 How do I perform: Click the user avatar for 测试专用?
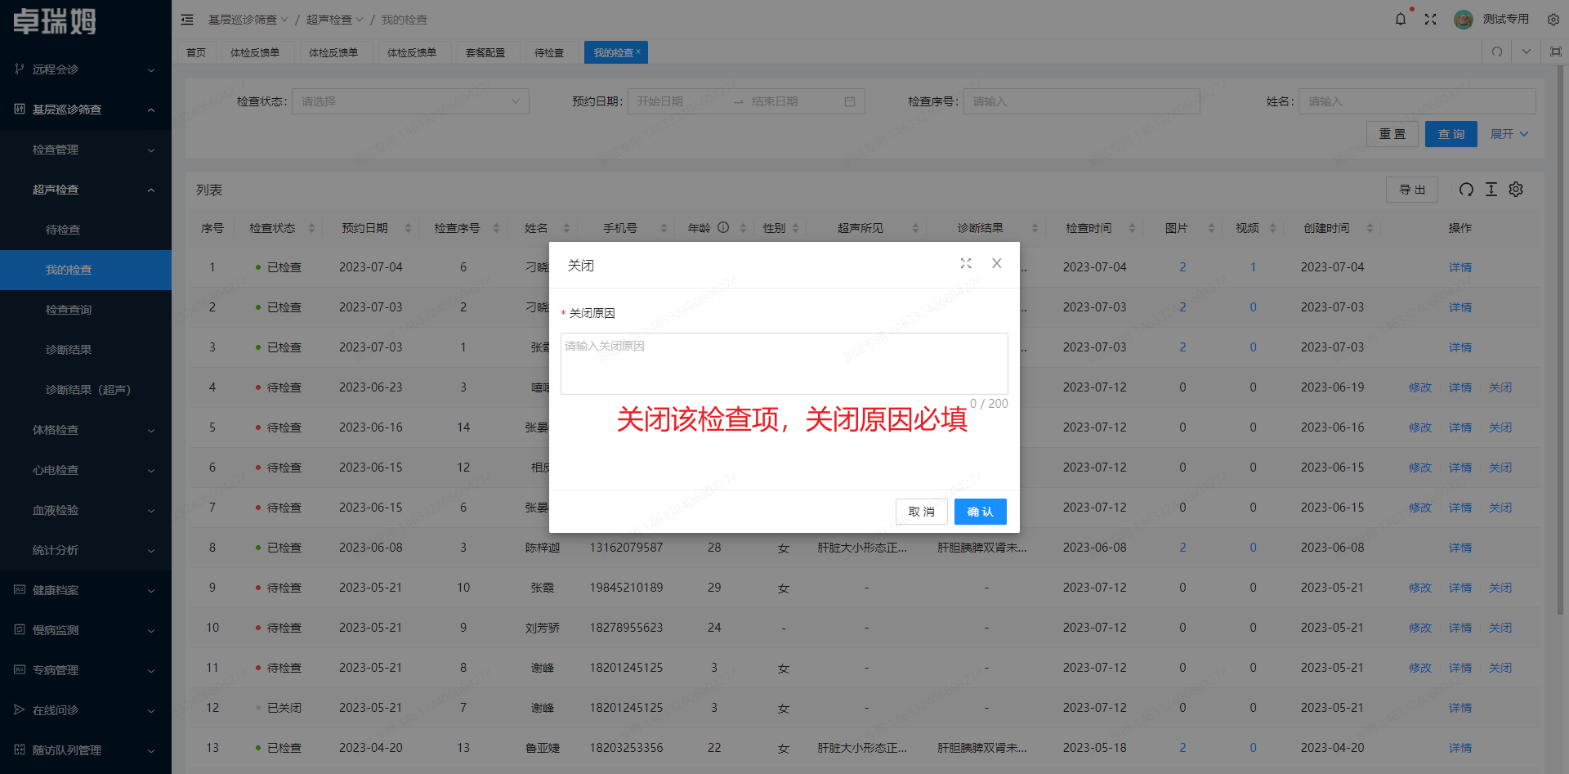tap(1464, 20)
